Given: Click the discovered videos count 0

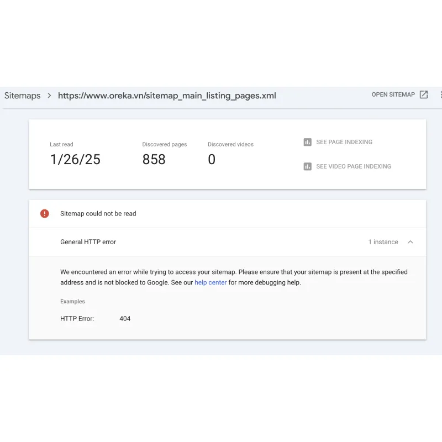Looking at the screenshot, I should [212, 160].
